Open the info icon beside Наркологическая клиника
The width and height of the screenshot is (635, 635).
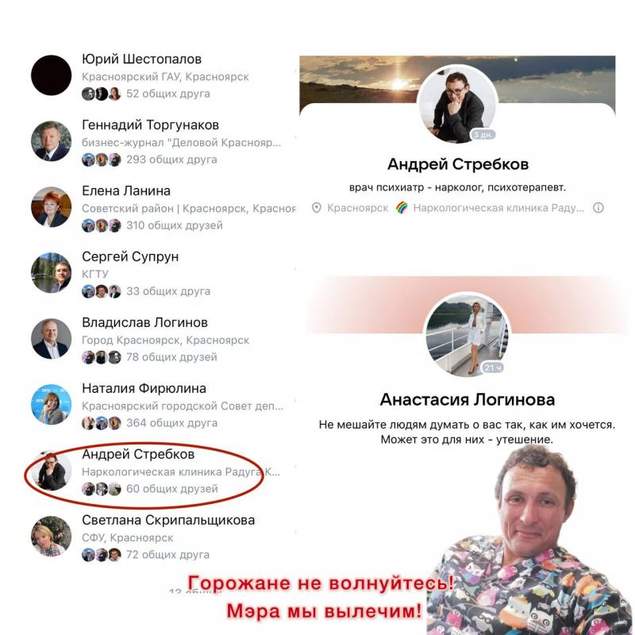click(x=598, y=208)
